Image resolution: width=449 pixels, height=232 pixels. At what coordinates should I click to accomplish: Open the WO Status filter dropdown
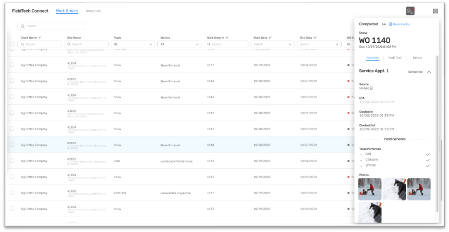pos(349,44)
